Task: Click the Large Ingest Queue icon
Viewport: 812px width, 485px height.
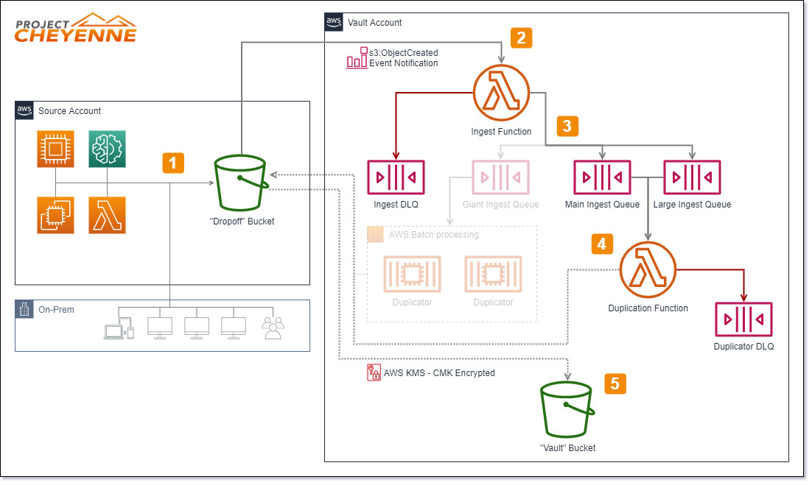Action: tap(693, 177)
